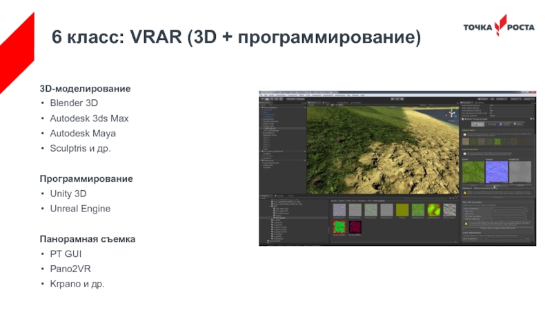Click the scene orientation gizmo in Scene view
Screen dimensions: 552x310
451,114
